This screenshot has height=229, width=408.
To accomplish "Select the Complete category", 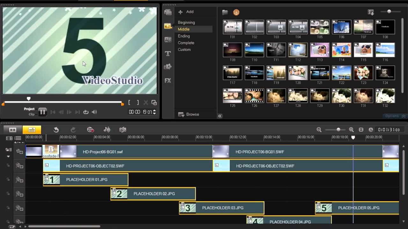I will pyautogui.click(x=186, y=43).
